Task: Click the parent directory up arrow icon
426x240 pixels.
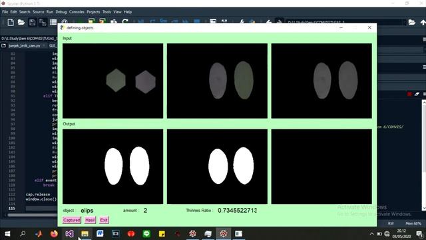Action: pyautogui.click(x=423, y=23)
